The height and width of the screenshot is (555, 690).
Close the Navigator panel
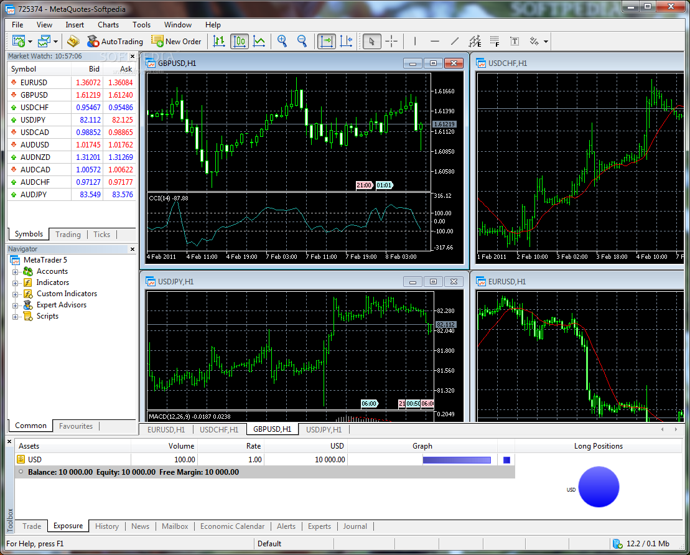(x=133, y=249)
